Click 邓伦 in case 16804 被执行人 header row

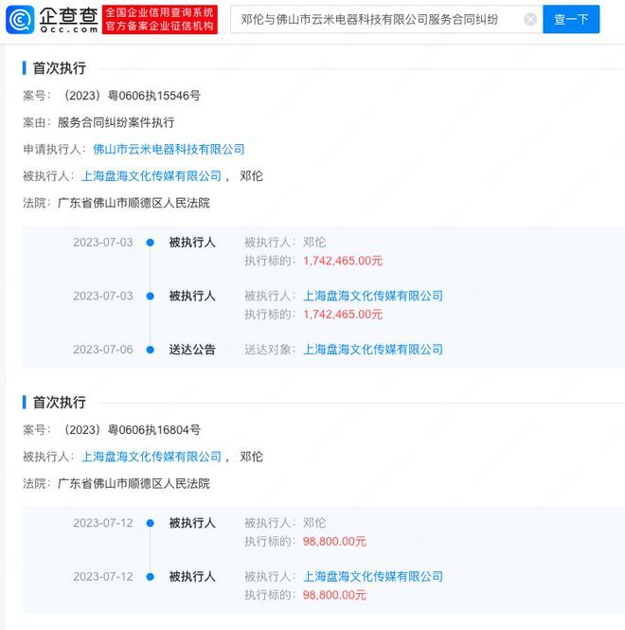coord(252,457)
